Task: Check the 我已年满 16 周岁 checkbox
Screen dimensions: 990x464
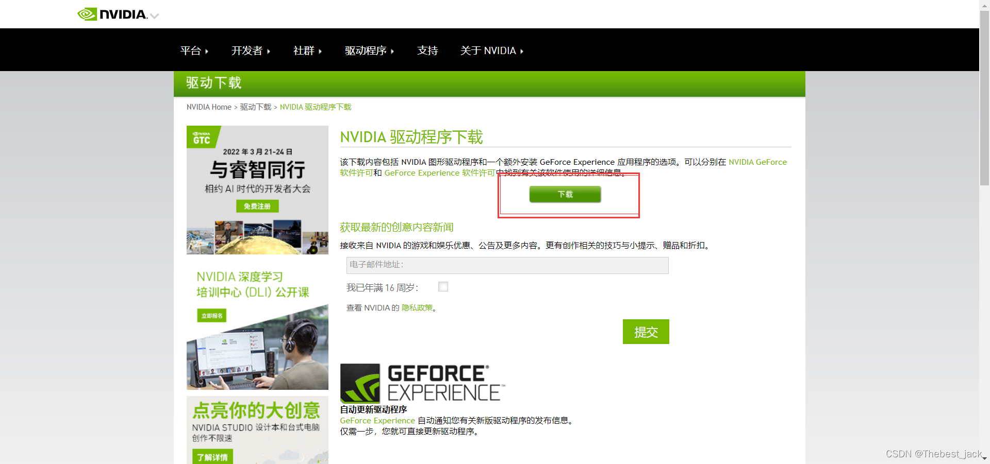Action: [x=443, y=287]
